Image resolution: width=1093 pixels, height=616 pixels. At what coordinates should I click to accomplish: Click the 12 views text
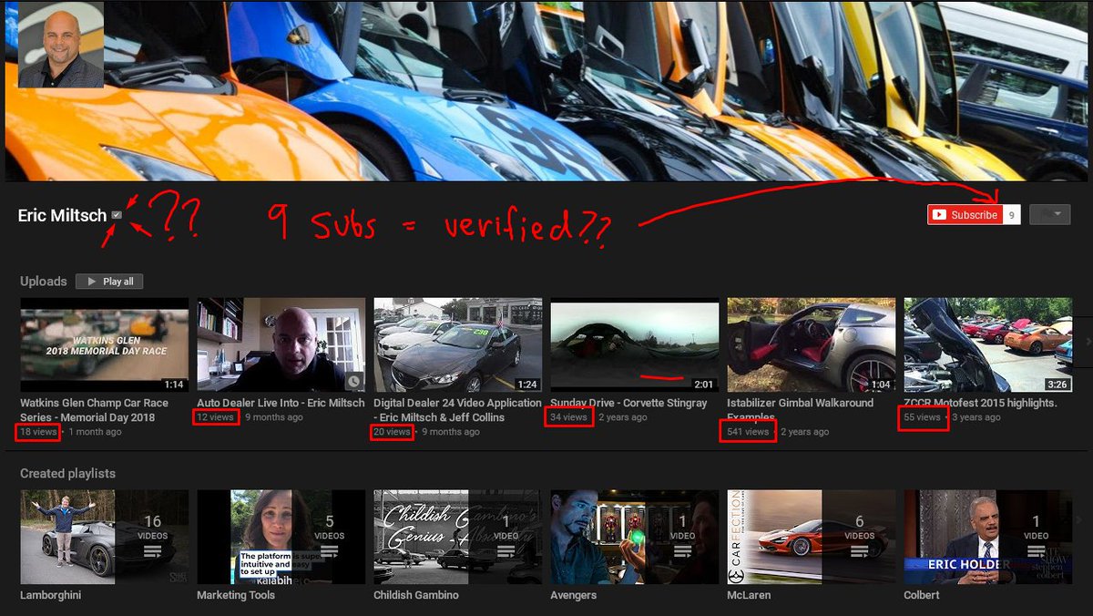click(x=216, y=417)
